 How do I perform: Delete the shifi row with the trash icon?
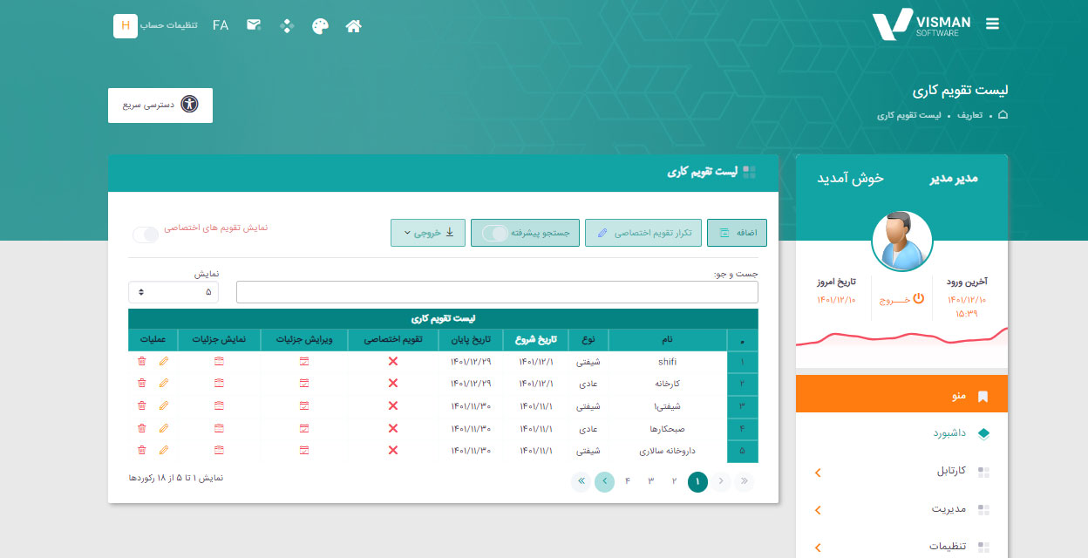point(141,360)
